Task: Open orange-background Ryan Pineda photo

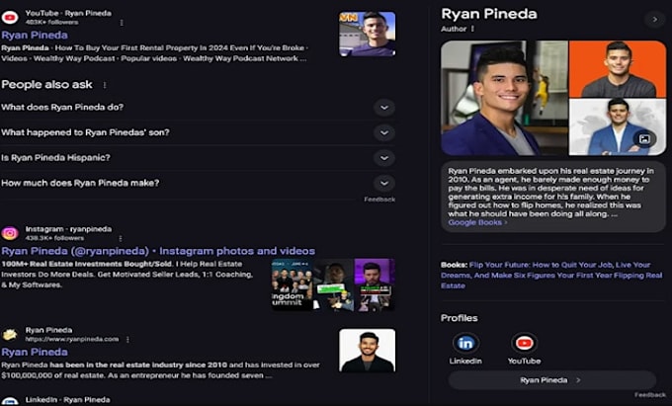Action: tap(618, 69)
